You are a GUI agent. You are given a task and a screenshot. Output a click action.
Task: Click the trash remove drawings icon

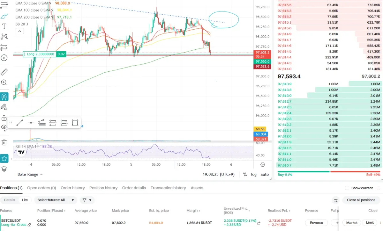click(4, 142)
